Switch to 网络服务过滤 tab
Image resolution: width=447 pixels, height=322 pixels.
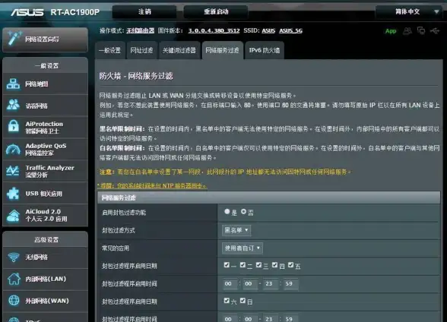(222, 50)
